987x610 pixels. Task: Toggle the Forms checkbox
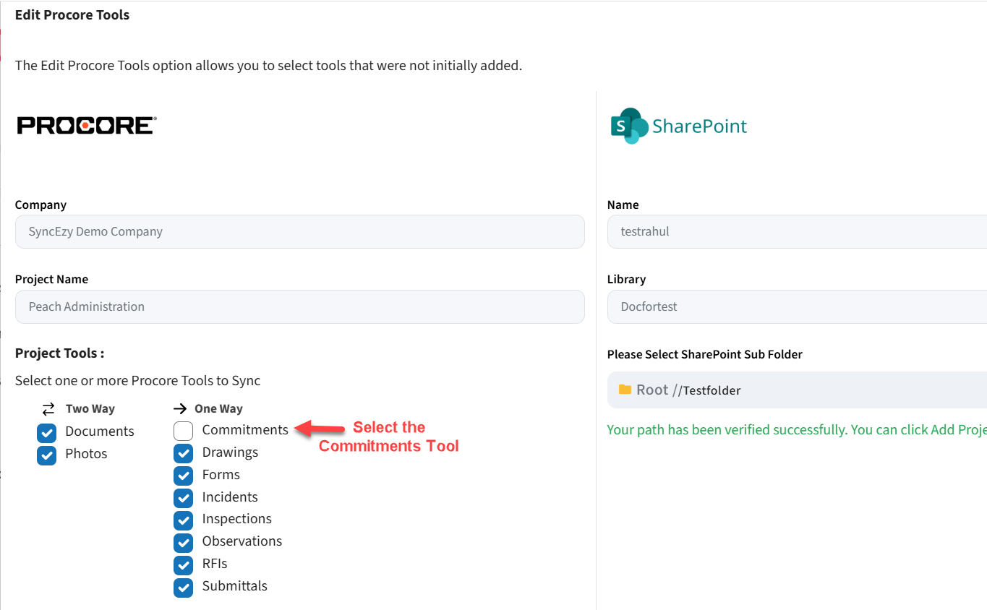click(x=184, y=476)
